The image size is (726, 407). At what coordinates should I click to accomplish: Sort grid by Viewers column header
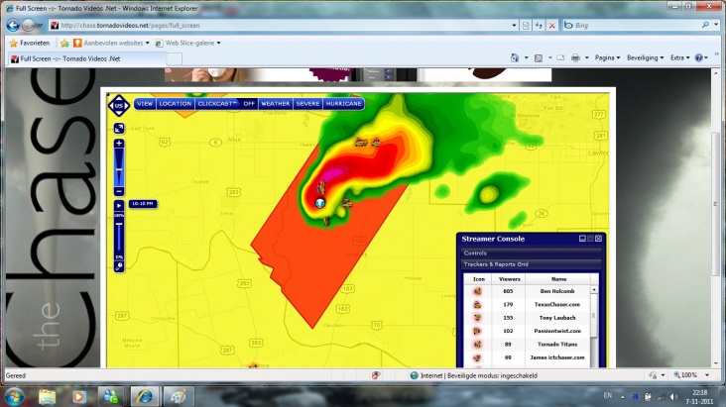coord(510,279)
